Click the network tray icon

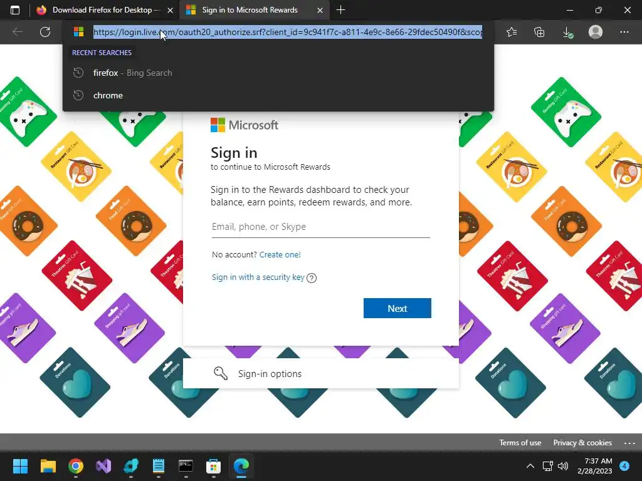click(x=548, y=466)
